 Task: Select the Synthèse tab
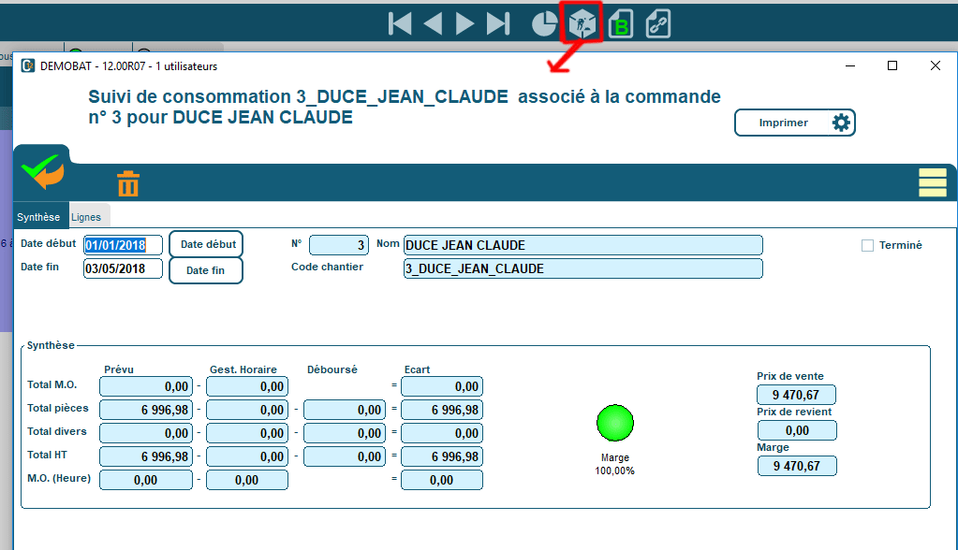[38, 217]
